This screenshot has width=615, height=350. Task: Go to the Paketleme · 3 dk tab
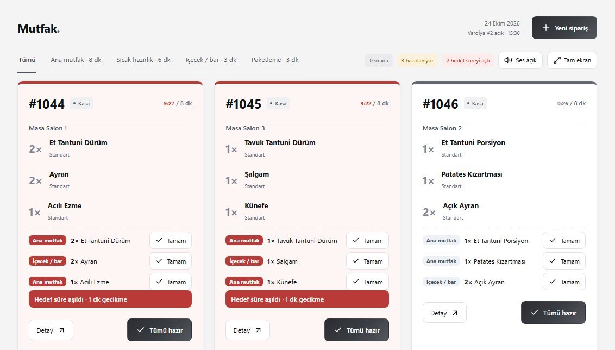tap(275, 60)
